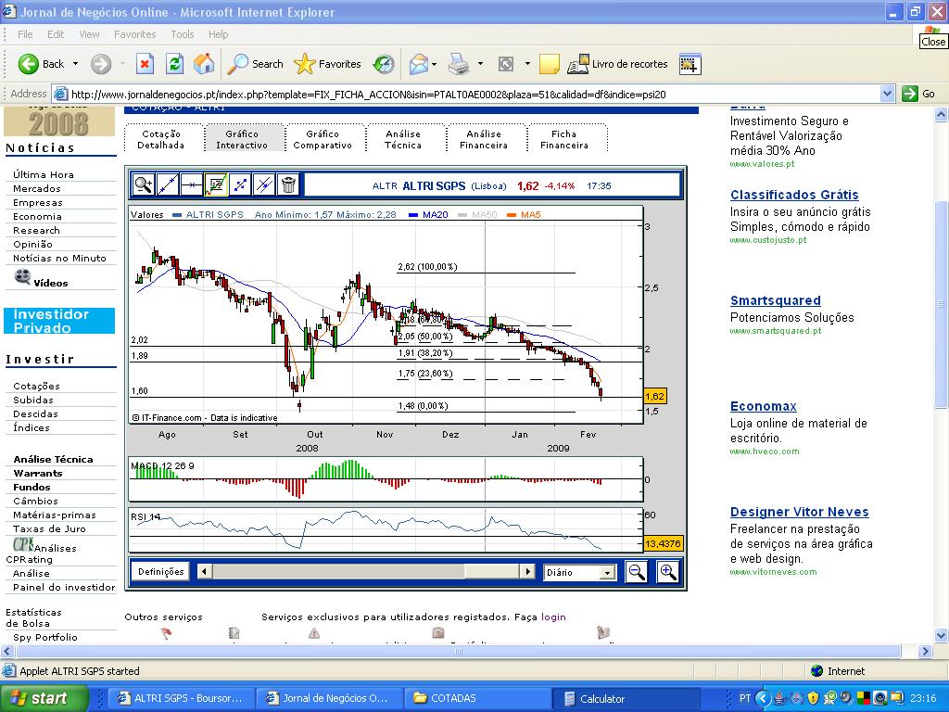The image size is (949, 712).
Task: Click the Definições button
Action: coord(160,571)
